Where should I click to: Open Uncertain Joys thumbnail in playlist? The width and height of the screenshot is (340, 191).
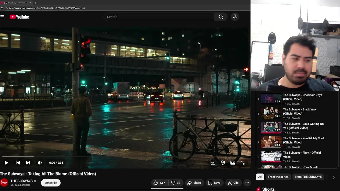tap(271, 99)
